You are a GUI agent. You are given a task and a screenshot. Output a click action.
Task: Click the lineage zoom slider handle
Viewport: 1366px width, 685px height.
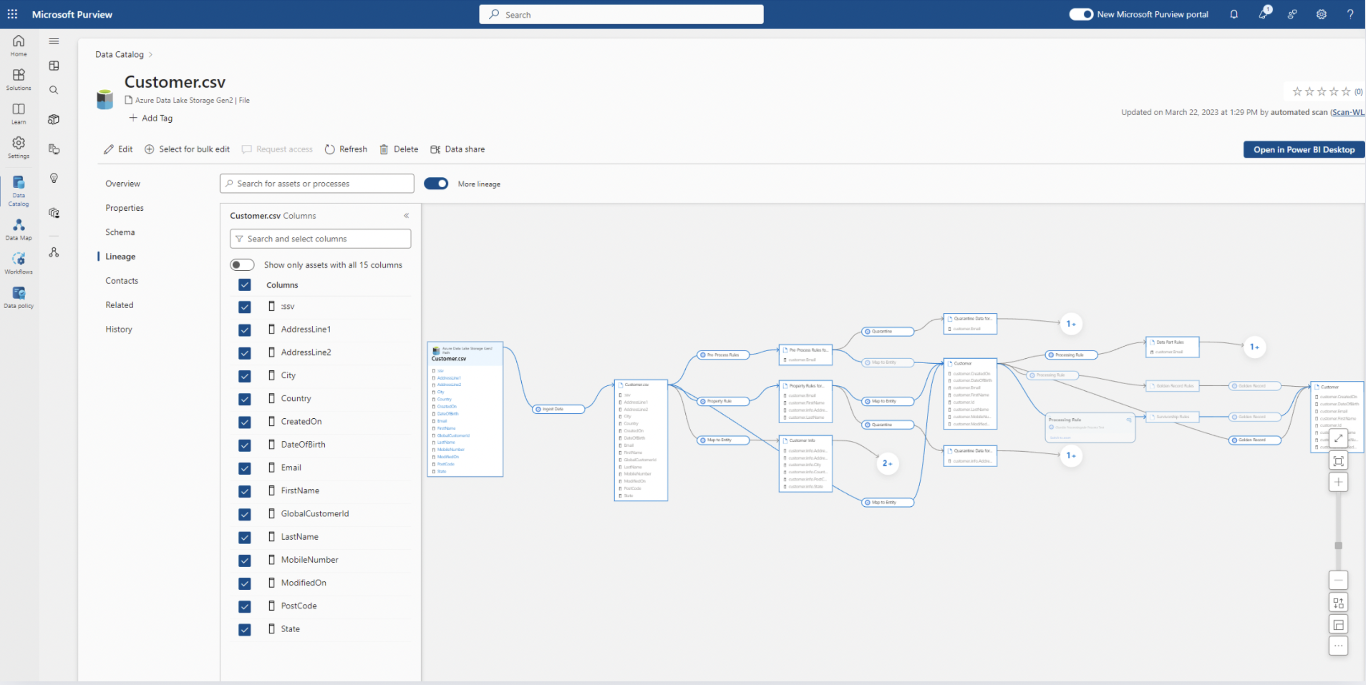tap(1338, 545)
